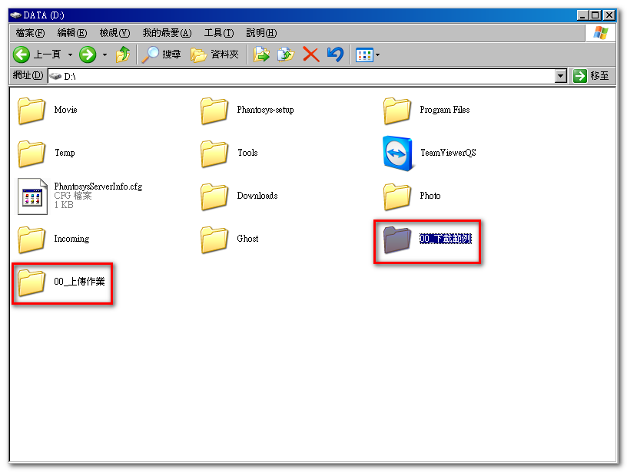This screenshot has width=627, height=472.
Task: Click the Copy To folder icon
Action: point(286,54)
